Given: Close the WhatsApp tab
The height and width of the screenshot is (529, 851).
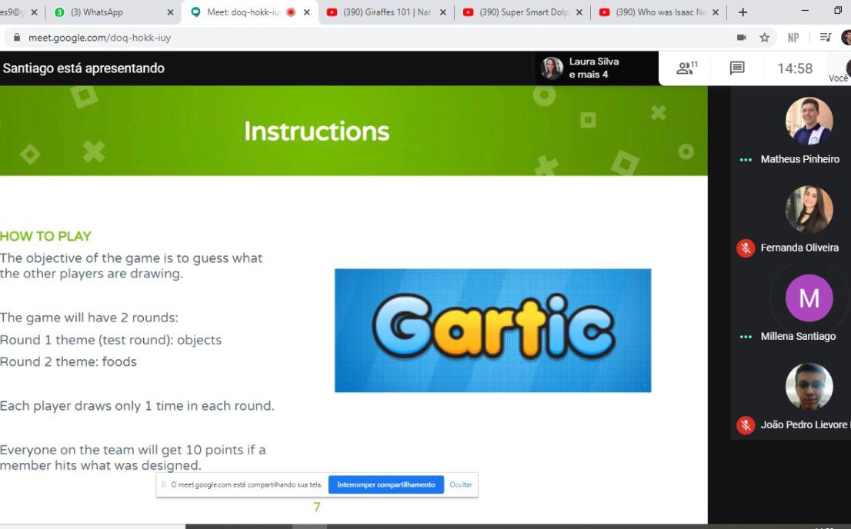Looking at the screenshot, I should coord(170,12).
